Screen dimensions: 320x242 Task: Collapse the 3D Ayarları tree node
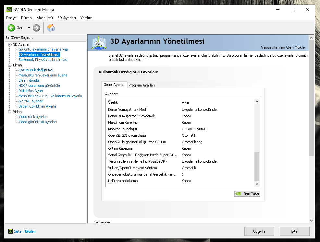pyautogui.click(x=10, y=44)
